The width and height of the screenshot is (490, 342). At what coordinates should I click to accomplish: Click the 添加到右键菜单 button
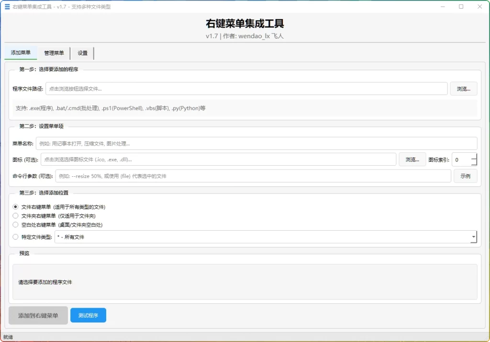(38, 315)
